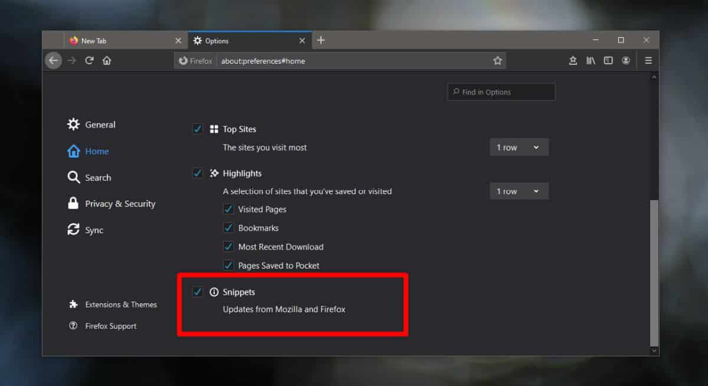Toggle the Visited Pages checkbox

pyautogui.click(x=228, y=209)
